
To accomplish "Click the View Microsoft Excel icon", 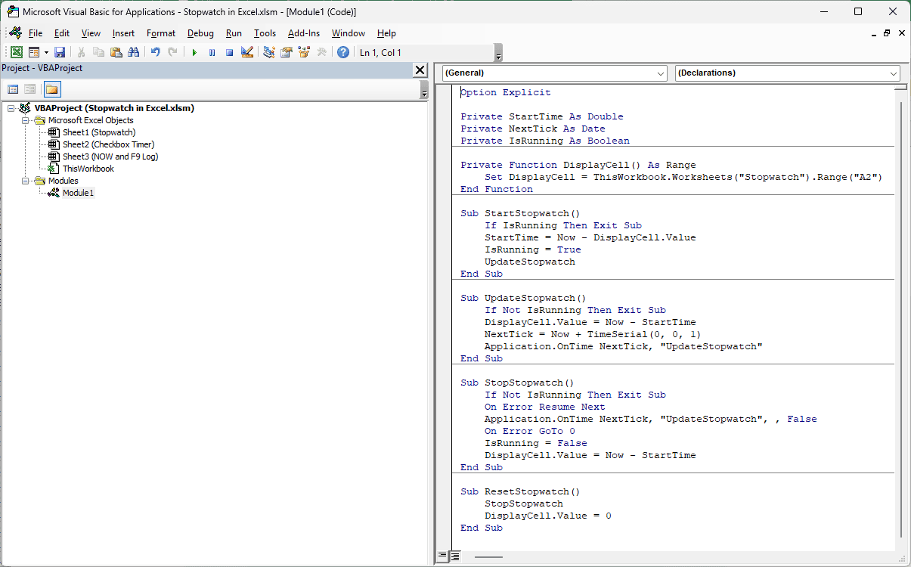I will coord(17,52).
